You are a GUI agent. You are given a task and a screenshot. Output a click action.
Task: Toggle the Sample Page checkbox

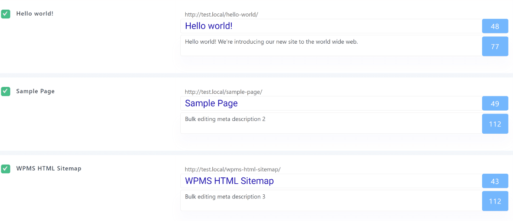(x=6, y=91)
